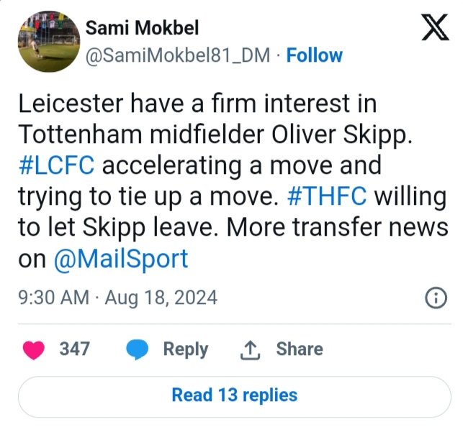Click the 347 likes count

pyautogui.click(x=74, y=349)
